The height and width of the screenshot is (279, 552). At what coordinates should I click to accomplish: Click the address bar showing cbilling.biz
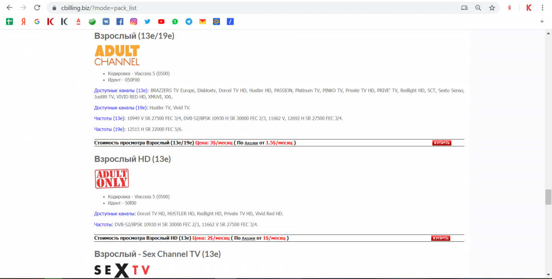pos(230,8)
